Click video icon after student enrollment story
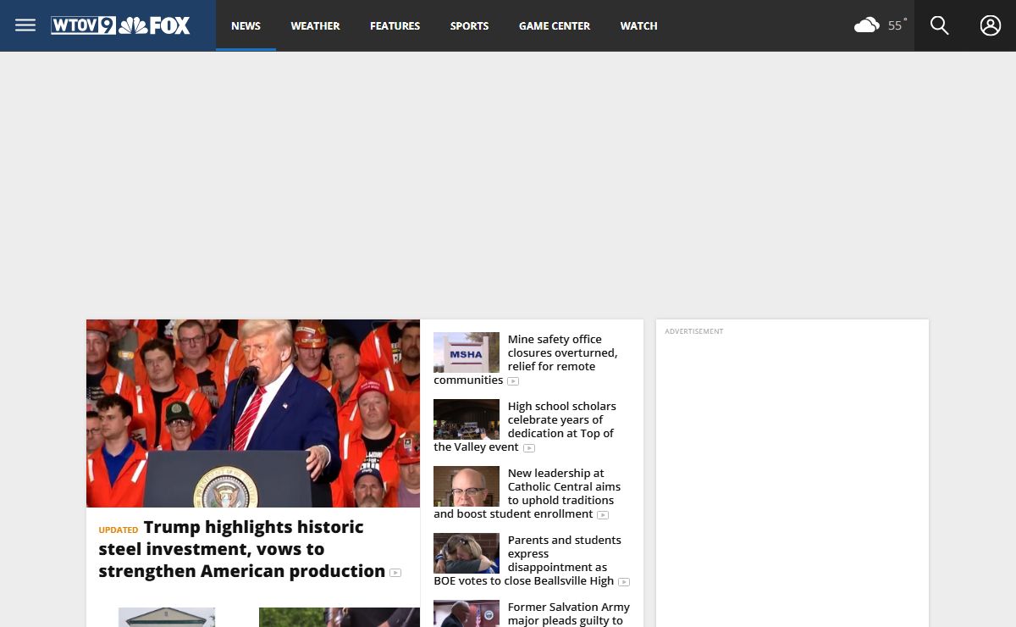 pyautogui.click(x=603, y=515)
